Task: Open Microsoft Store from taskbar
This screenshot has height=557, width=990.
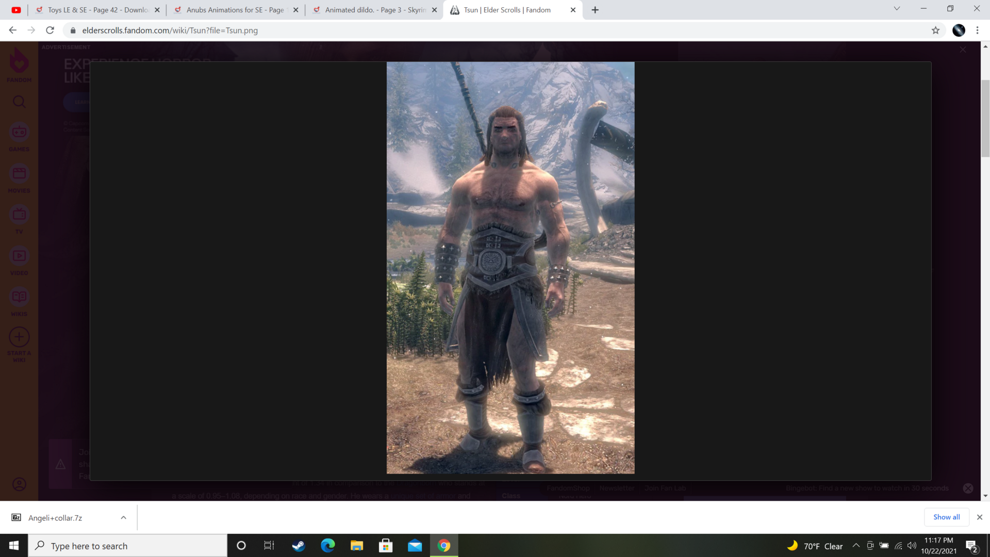Action: point(386,546)
